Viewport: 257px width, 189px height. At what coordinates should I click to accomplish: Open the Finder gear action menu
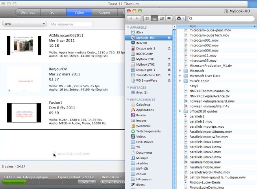point(180,18)
